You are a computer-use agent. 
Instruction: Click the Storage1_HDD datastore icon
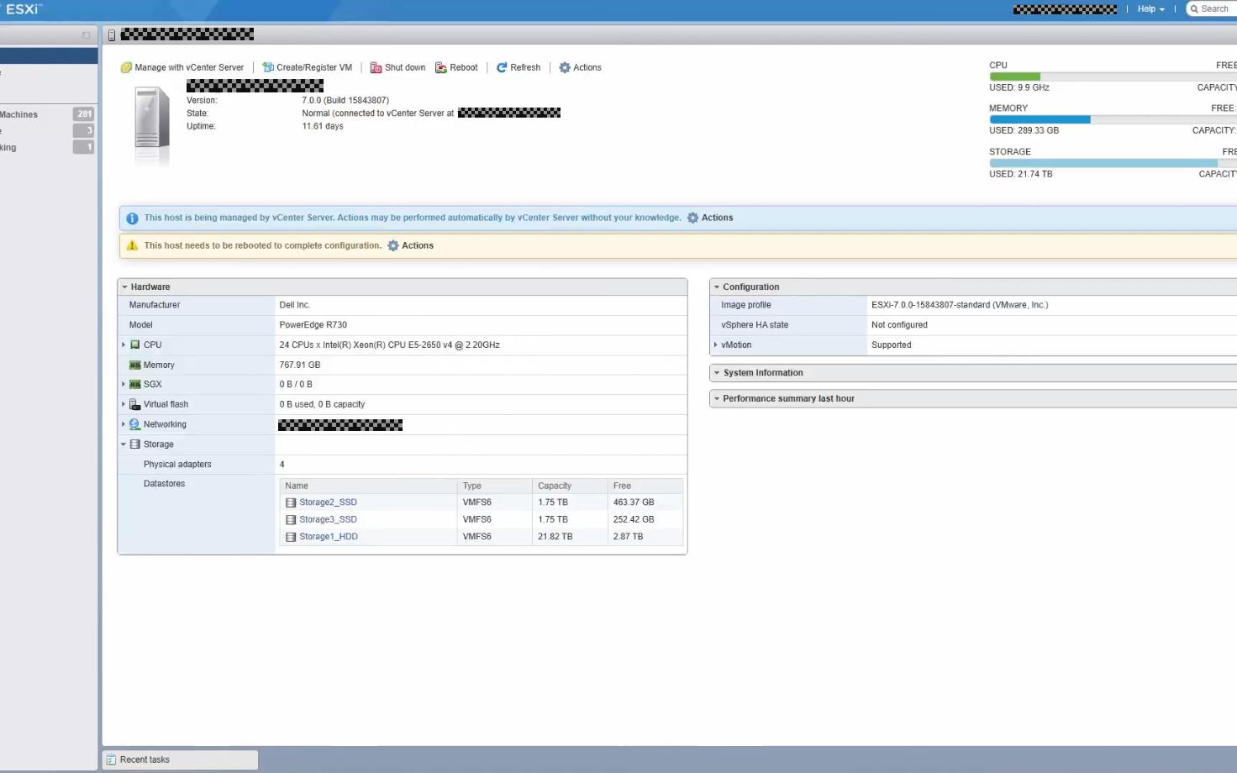(x=291, y=536)
